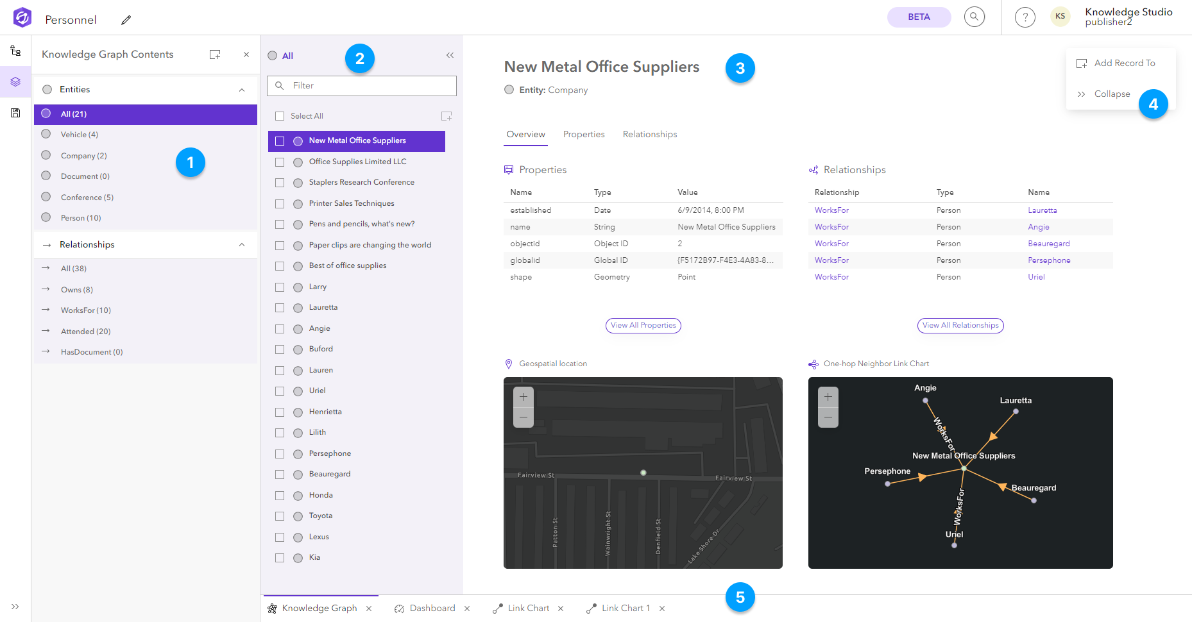This screenshot has height=622, width=1192.
Task: Collapse the entity list with double chevron
Action: (450, 55)
